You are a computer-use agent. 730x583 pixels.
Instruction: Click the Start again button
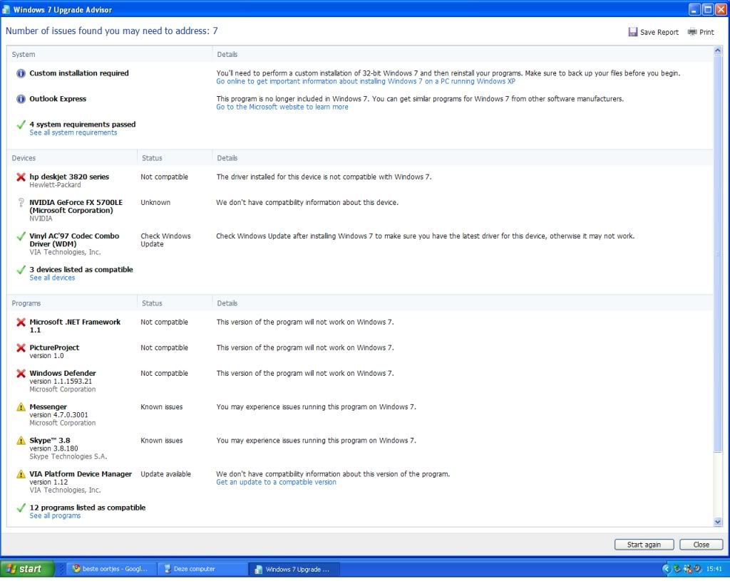[x=644, y=545]
